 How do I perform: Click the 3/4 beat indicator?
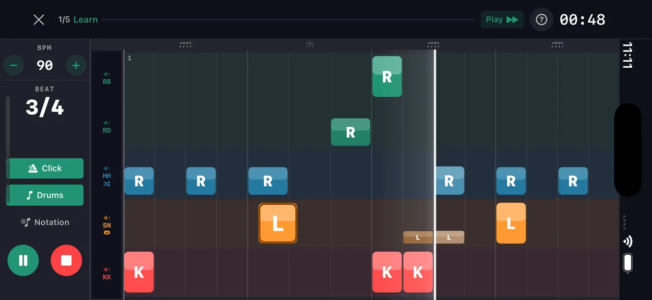tap(45, 107)
